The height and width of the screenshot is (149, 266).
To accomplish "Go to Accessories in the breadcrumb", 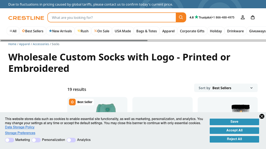I will 41,44.
